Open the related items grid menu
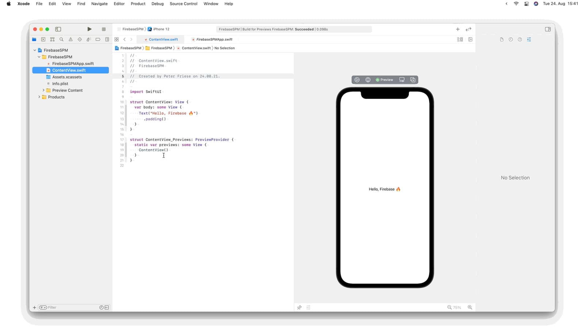This screenshot has width=584, height=328. 116,39
